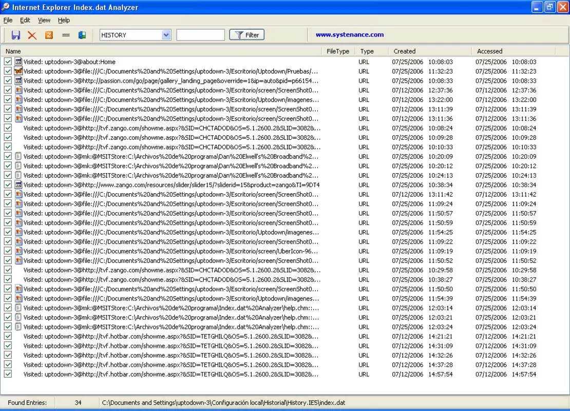Viewport: 570px width, 411px height.
Task: Select the ScreenShot entry created at 11:50:59
Action: [x=171, y=222]
